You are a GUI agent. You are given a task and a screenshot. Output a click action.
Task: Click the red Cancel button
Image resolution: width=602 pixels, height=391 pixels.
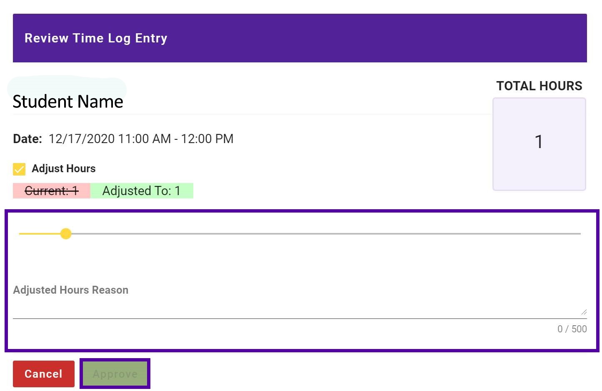click(44, 374)
